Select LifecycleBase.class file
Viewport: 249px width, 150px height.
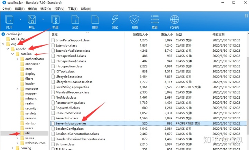point(69,77)
